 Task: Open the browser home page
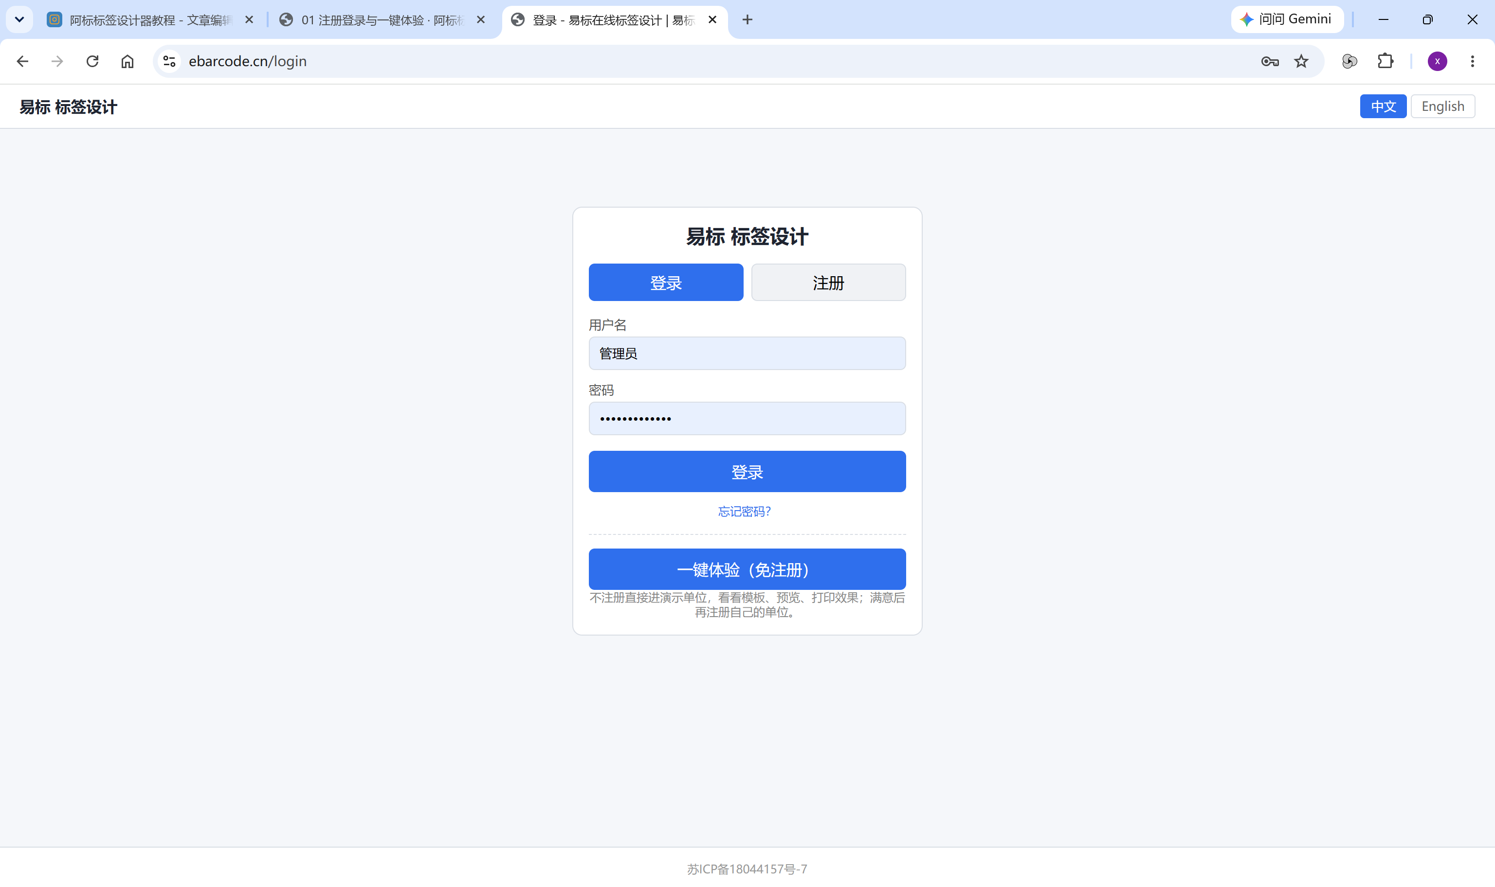tap(128, 61)
